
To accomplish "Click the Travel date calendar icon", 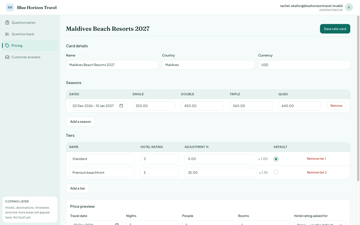I will tap(117, 224).
